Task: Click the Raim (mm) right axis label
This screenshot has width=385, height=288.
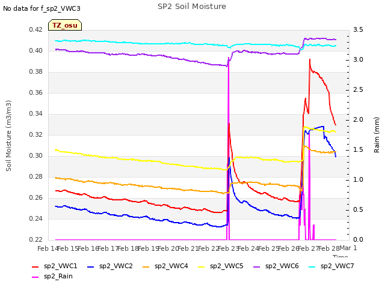Action: click(377, 135)
